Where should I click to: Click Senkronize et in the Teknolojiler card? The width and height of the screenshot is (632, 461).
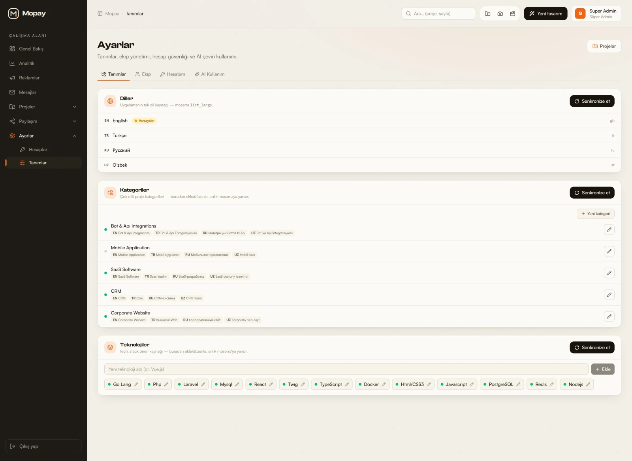(x=592, y=348)
